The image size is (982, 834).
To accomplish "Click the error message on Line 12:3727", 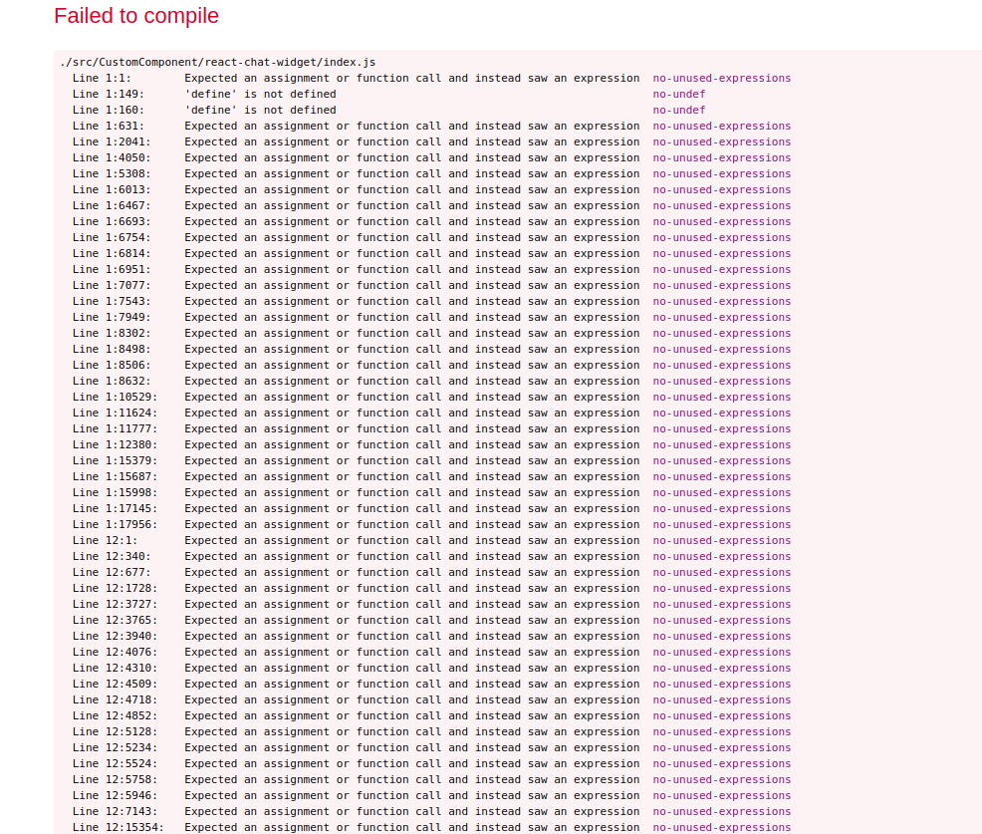I will pyautogui.click(x=412, y=605).
